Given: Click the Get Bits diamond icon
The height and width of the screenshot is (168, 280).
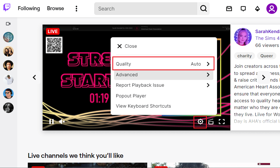Looking at the screenshot, I should [257, 8].
